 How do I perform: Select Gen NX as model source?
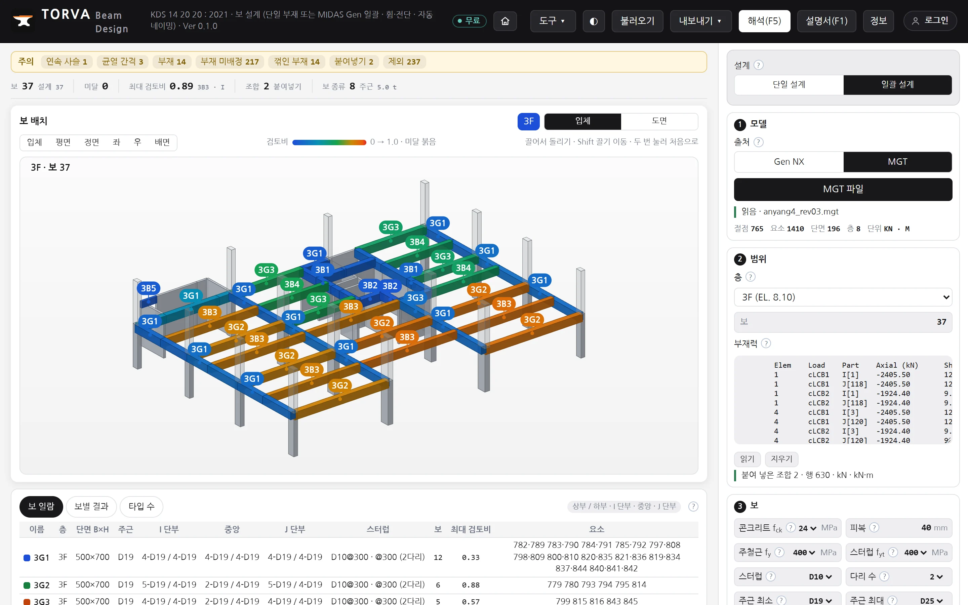(x=789, y=162)
